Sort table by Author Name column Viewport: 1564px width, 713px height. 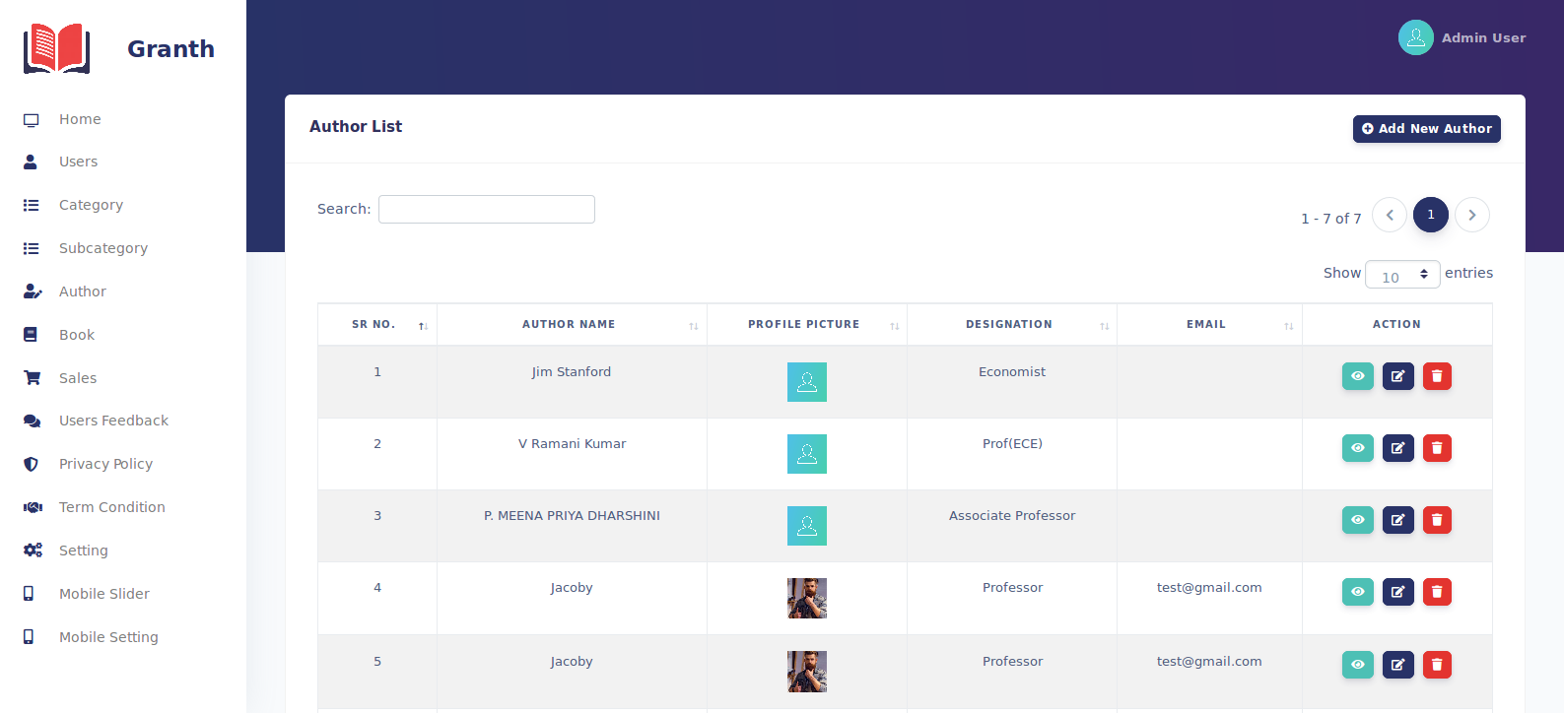coord(569,325)
